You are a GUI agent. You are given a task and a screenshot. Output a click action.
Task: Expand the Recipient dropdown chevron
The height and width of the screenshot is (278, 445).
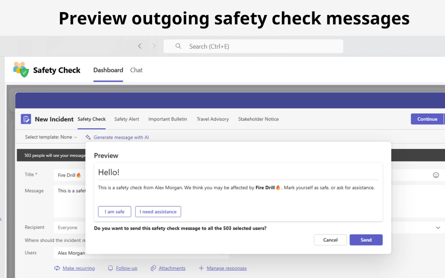coord(438,228)
